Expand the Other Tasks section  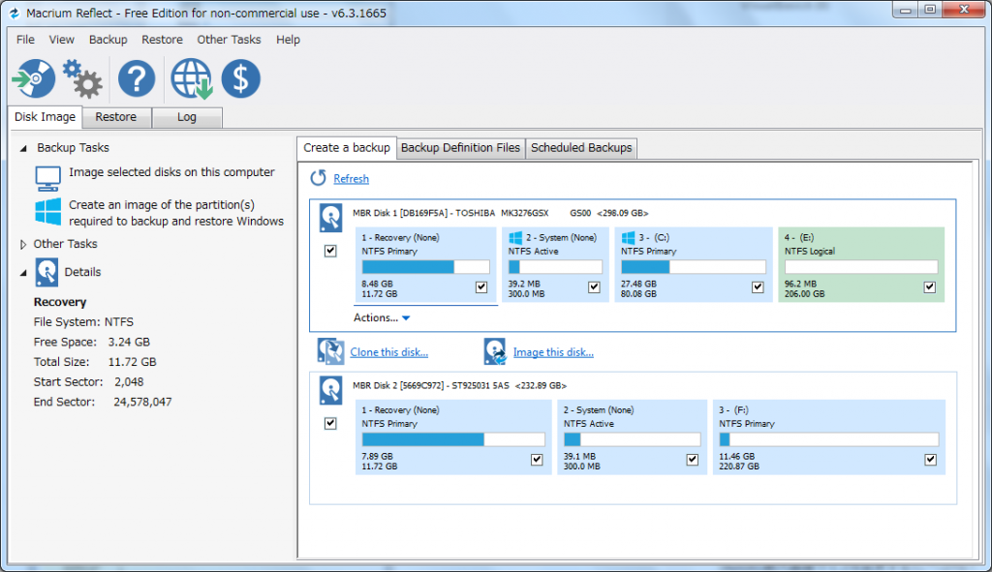click(x=23, y=244)
